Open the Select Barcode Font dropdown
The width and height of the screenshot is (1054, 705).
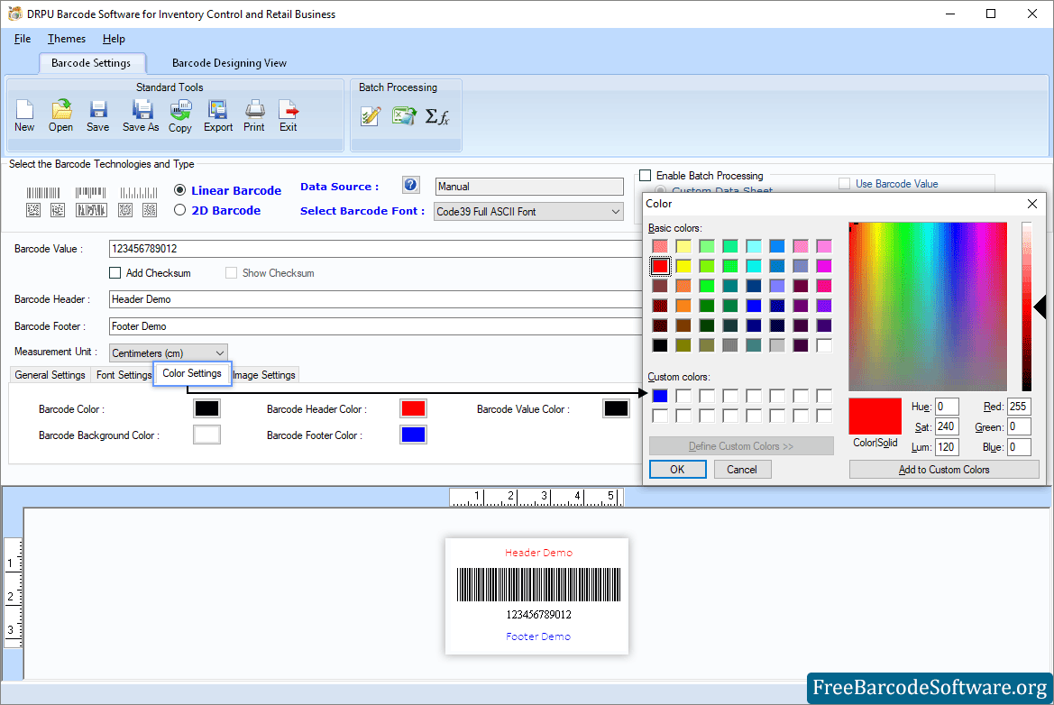(528, 212)
